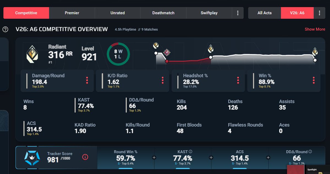The height and width of the screenshot is (174, 330).
Task: Click the plus icon between ACS and DDΔ/Round
Action: pos(268,158)
